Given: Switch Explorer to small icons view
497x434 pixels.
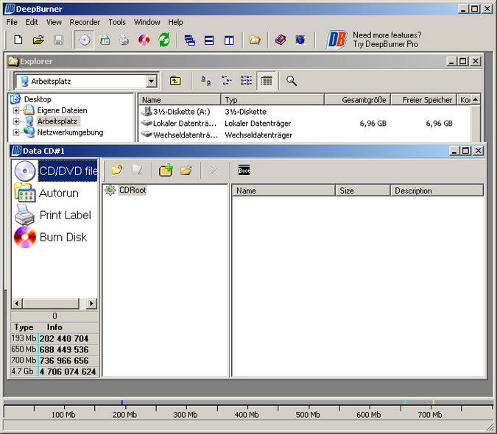Looking at the screenshot, I should point(226,81).
